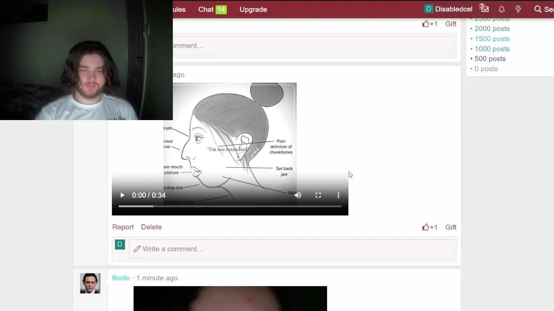Open the notifications bell

pos(502,9)
